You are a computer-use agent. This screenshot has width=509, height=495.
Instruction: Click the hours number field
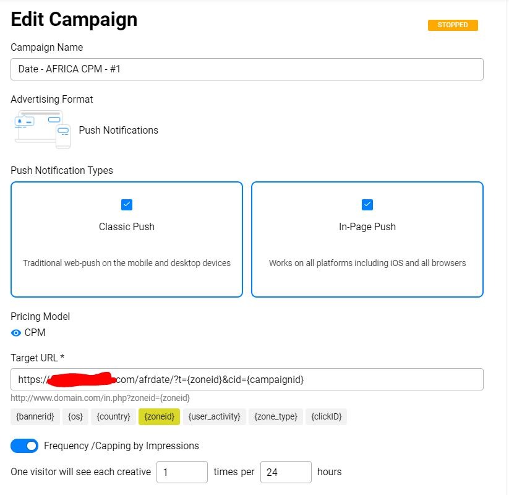coord(286,472)
